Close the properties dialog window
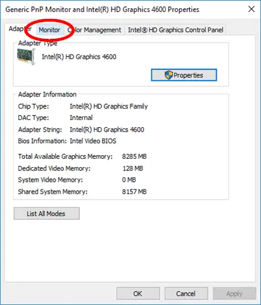Image resolution: width=261 pixels, height=305 pixels. click(x=251, y=9)
